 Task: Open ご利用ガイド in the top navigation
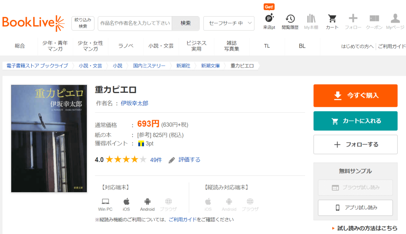tap(392, 46)
